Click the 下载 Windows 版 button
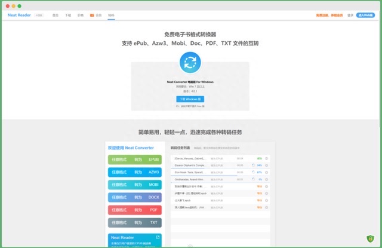The image size is (382, 248). pos(190,99)
